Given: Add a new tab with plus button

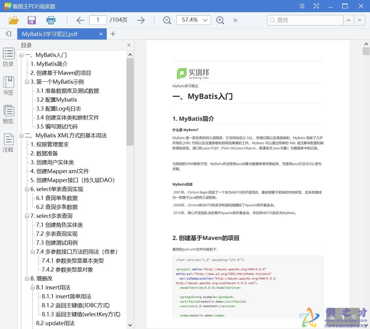Looking at the screenshot, I should [113, 34].
